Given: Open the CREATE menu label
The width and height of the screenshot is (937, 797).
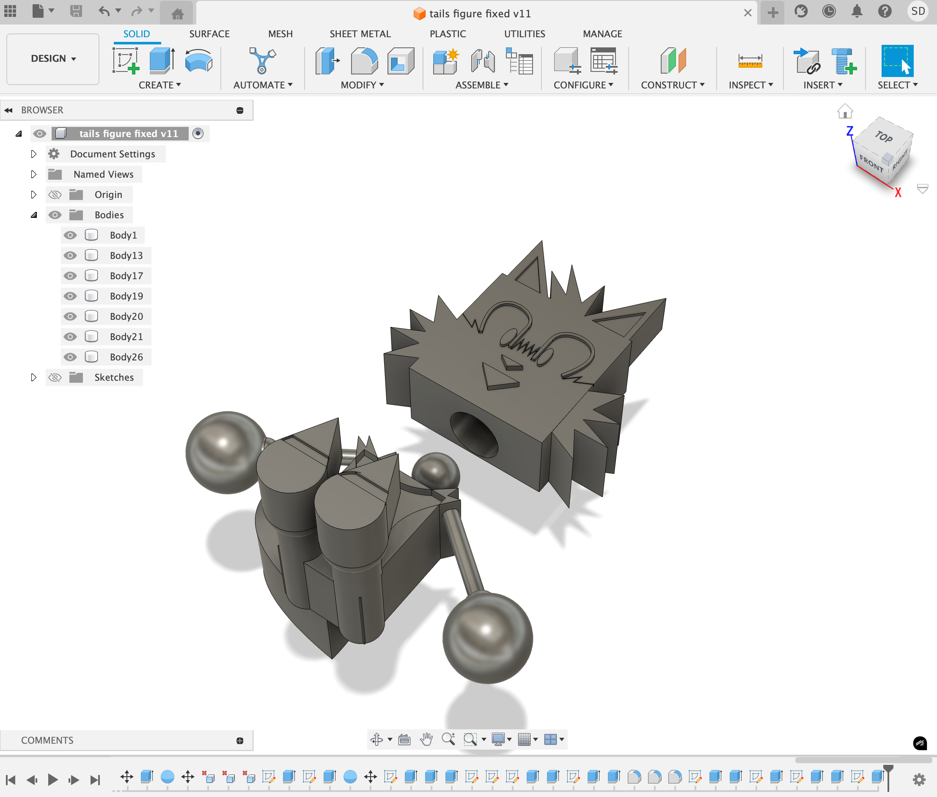Looking at the screenshot, I should (159, 85).
